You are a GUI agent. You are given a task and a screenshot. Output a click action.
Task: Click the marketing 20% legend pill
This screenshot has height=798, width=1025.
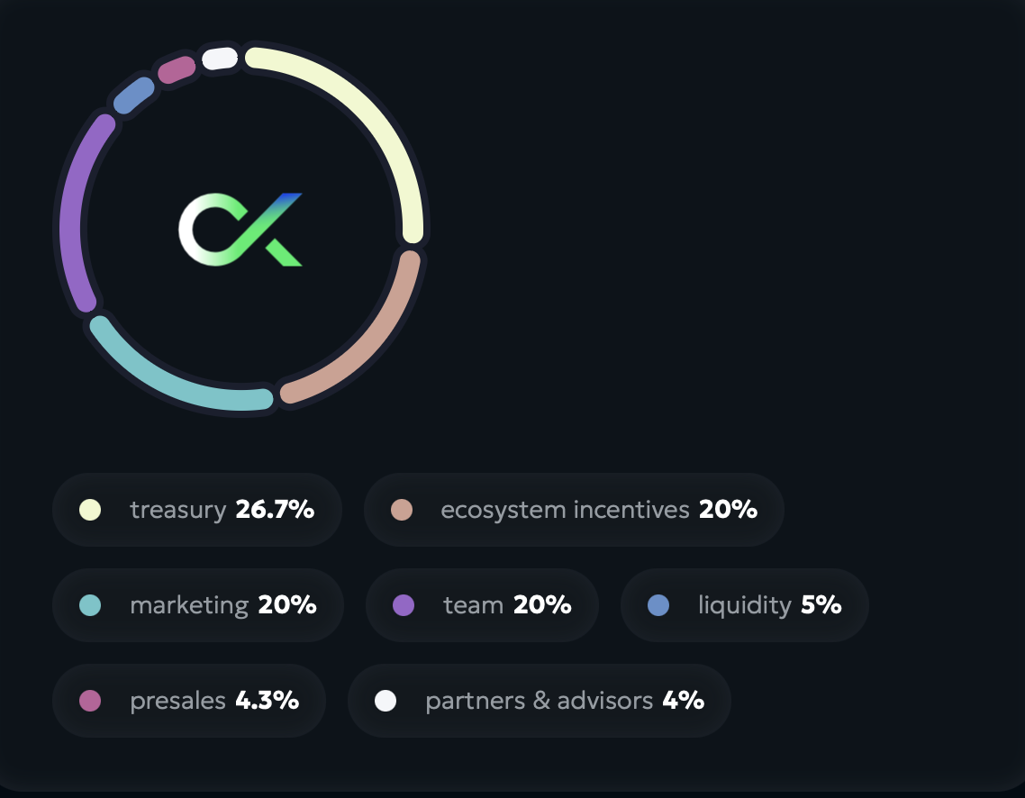(x=198, y=605)
